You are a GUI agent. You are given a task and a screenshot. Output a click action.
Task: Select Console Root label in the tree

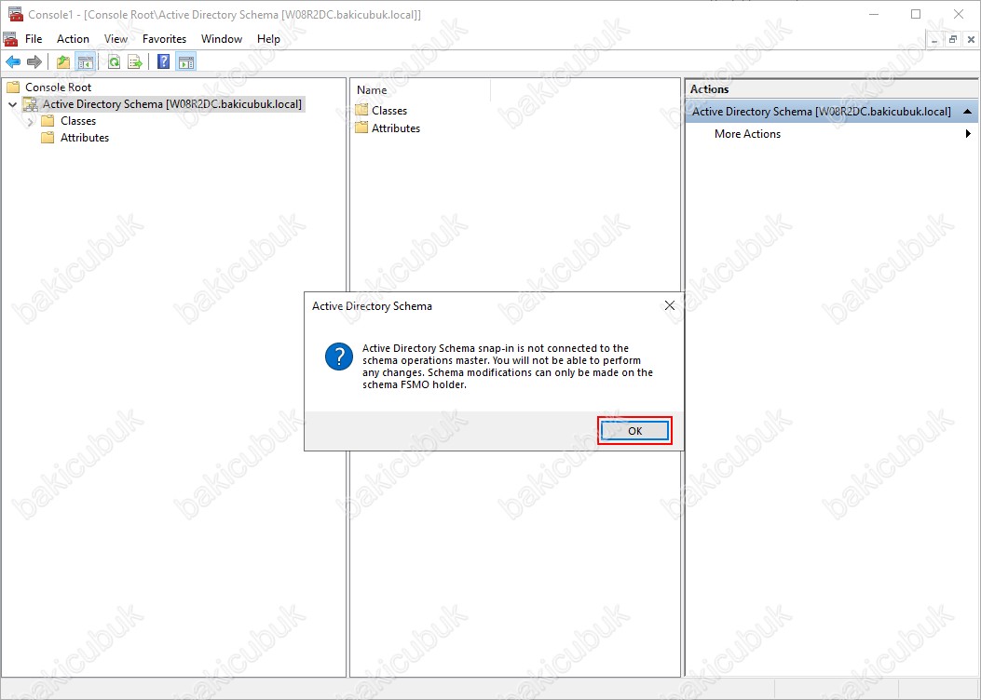pos(58,87)
